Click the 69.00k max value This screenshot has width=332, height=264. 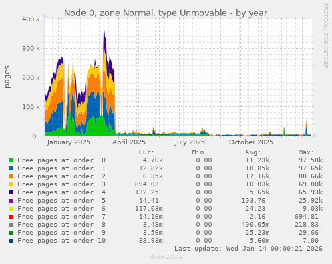pos(311,184)
